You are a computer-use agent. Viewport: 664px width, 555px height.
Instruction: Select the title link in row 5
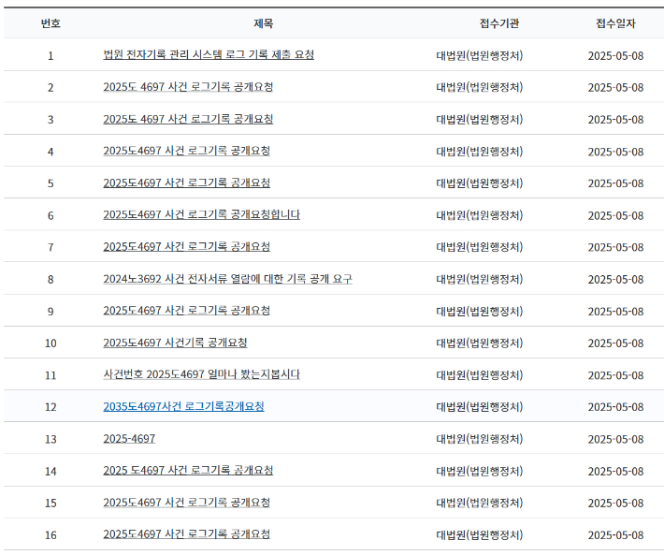(186, 183)
